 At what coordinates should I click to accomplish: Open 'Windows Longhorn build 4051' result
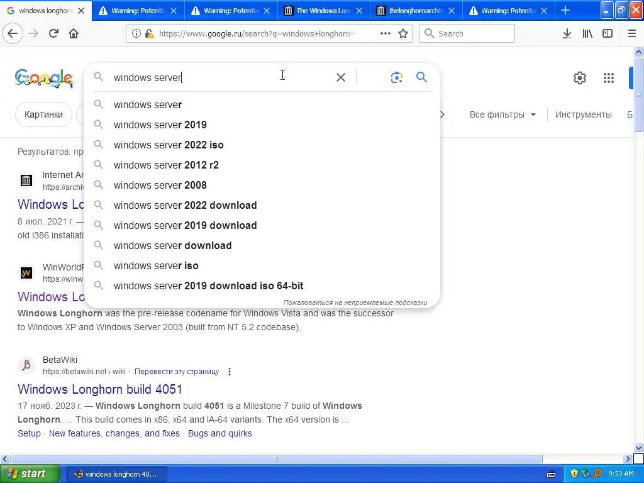pos(100,389)
